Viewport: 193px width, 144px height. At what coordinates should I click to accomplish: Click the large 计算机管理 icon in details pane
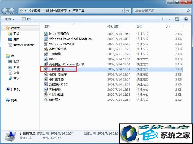pyautogui.click(x=11, y=136)
